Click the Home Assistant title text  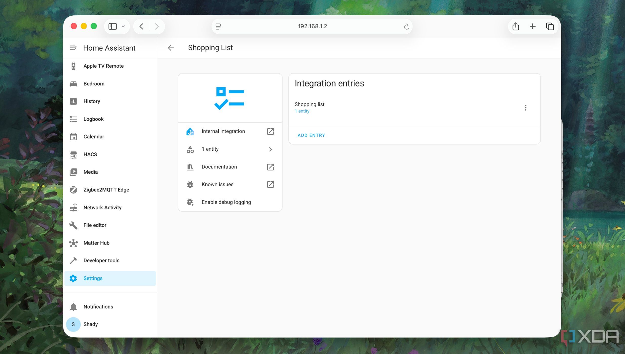pos(109,48)
